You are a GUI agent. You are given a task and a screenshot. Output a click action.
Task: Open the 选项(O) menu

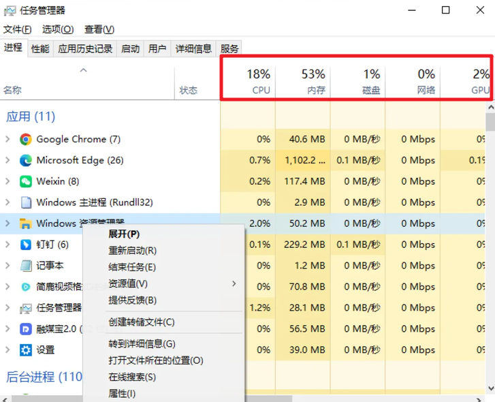tap(58, 29)
